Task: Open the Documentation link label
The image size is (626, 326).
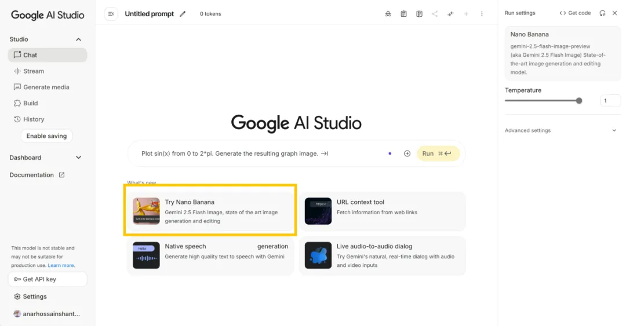Action: [x=31, y=175]
